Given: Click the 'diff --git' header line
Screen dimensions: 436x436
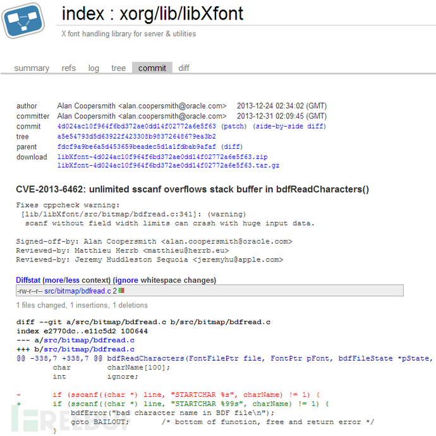Looking at the screenshot, I should (143, 322).
